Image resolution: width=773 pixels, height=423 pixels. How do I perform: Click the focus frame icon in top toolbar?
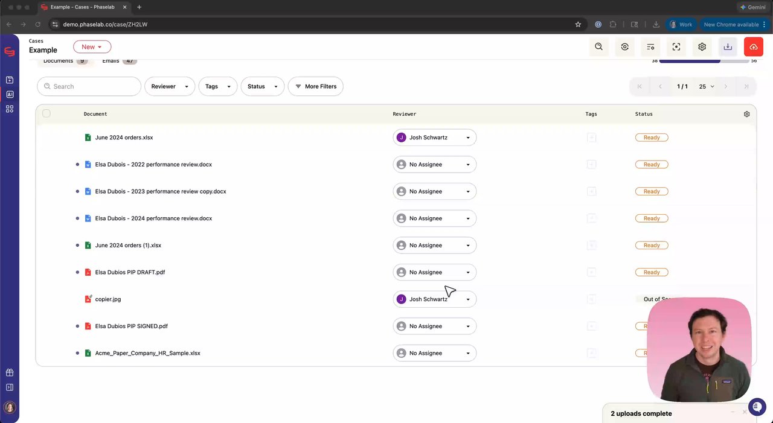click(676, 47)
